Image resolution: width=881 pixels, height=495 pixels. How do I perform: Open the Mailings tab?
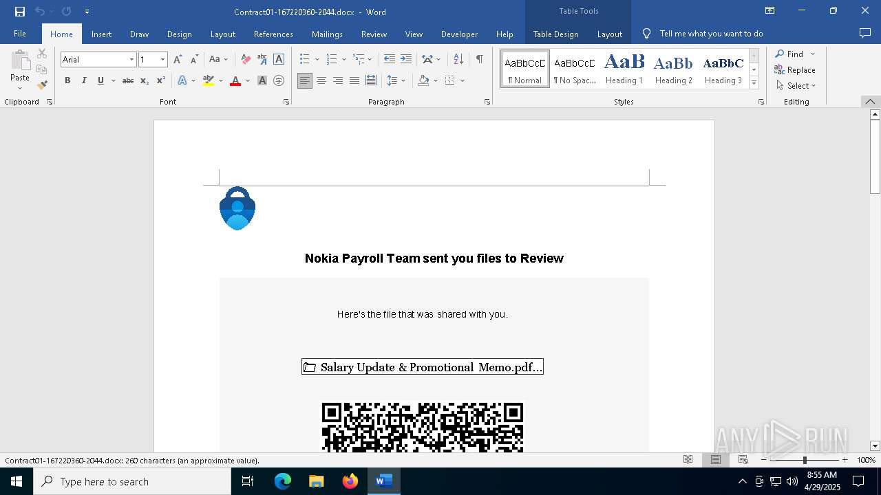(327, 34)
